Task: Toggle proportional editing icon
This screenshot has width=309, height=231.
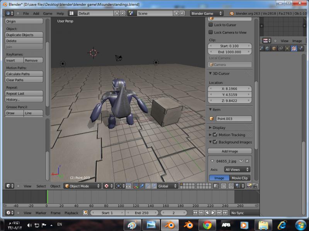Action: click(x=224, y=186)
